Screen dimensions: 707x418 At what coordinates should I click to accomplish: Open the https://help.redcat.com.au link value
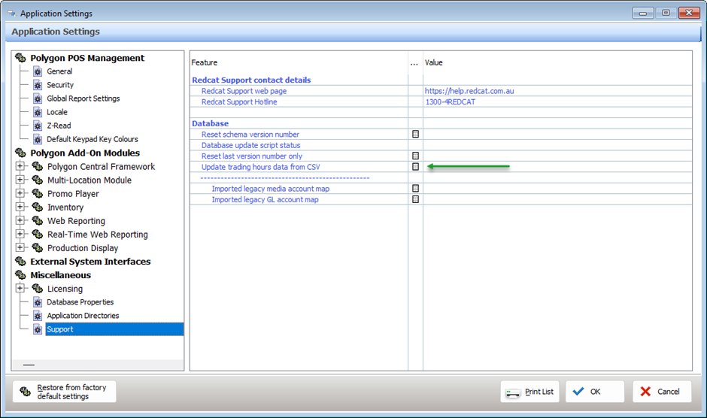(x=469, y=91)
